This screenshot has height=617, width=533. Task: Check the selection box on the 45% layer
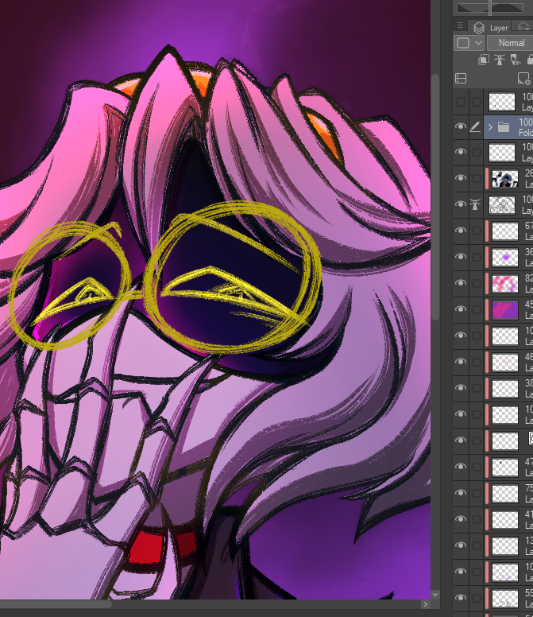477,309
